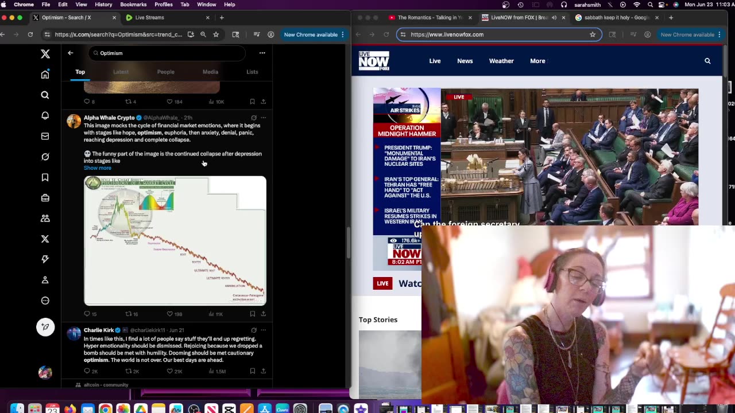
Task: Click LiveNOW FOX logo
Action: 374,61
